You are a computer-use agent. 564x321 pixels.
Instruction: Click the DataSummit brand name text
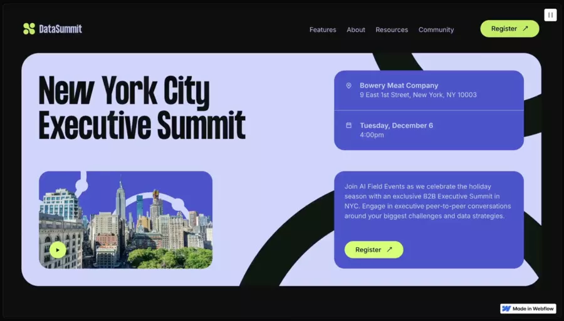pos(60,29)
